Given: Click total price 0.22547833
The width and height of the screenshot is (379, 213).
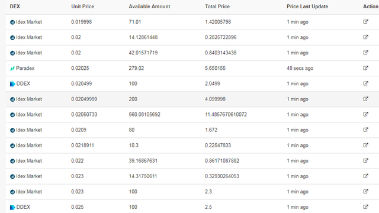Looking at the screenshot, I should 218,146.
